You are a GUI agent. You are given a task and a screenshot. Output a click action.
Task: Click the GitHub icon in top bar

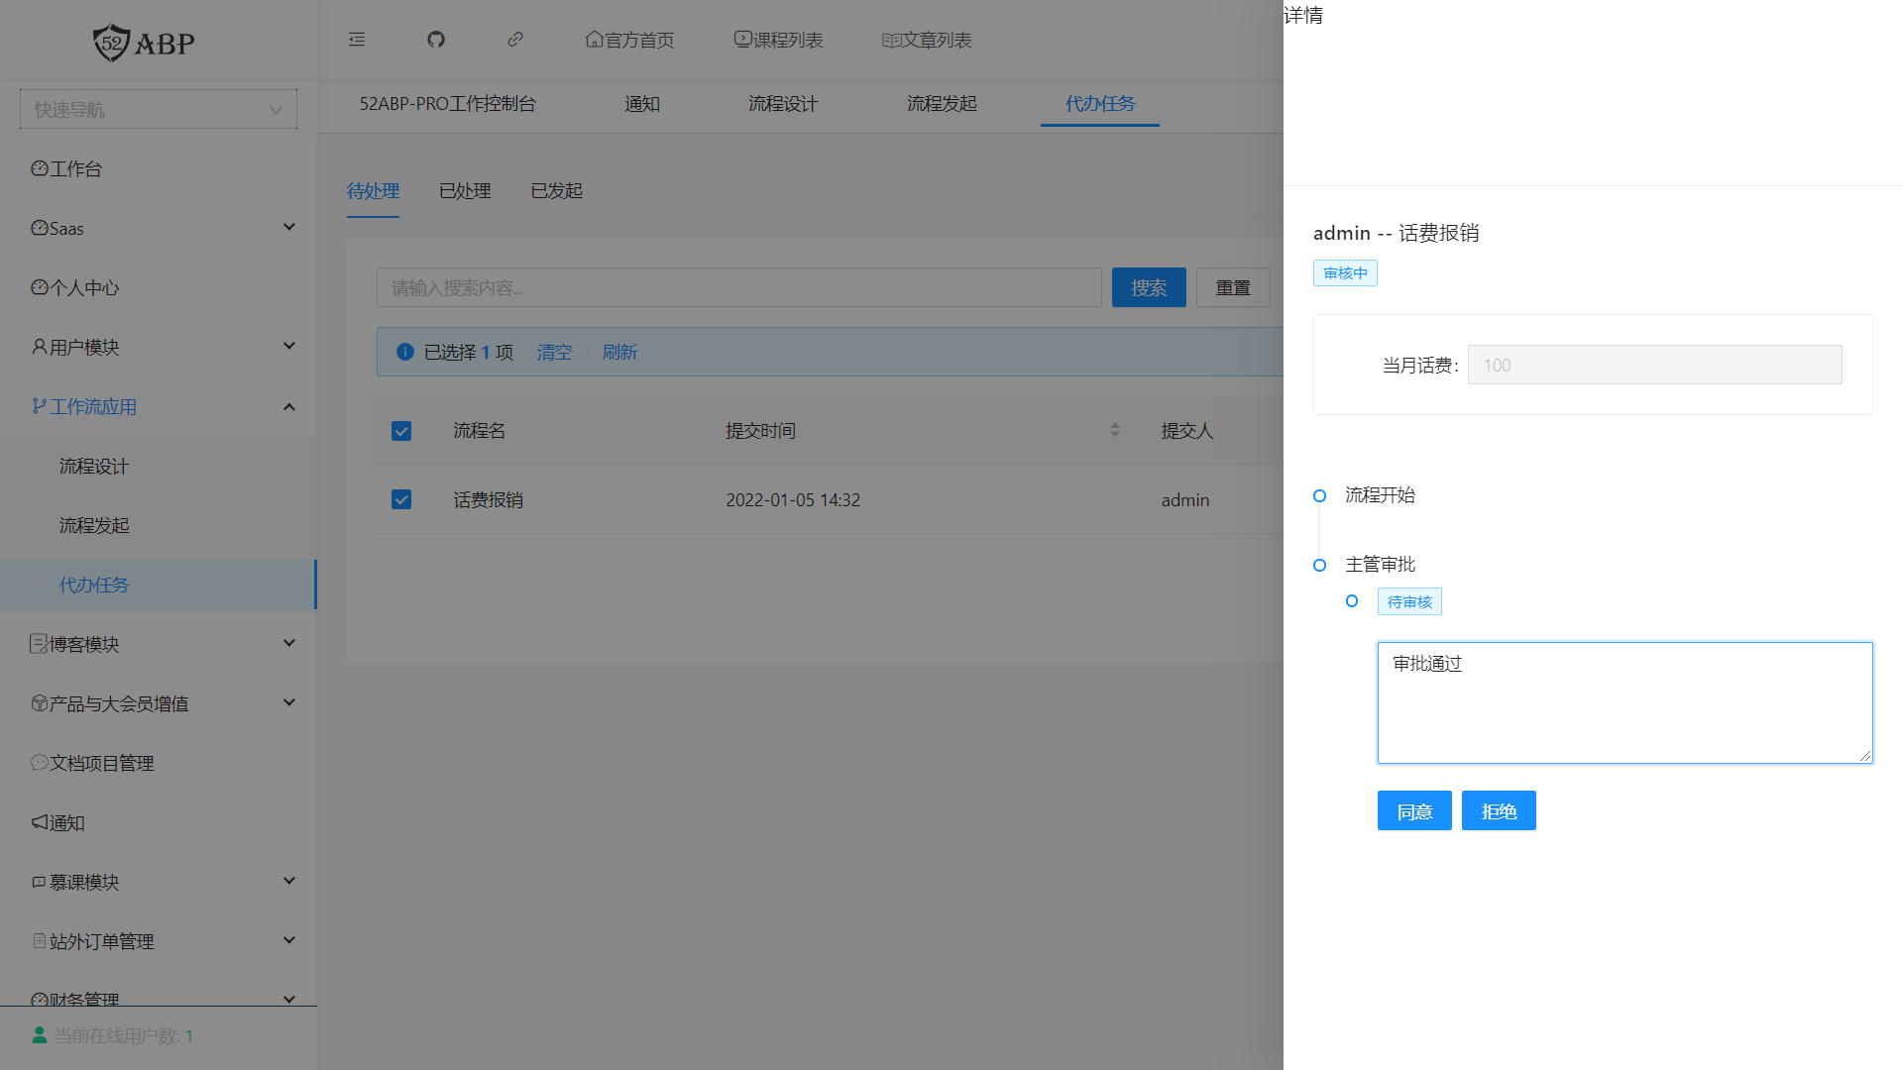(x=436, y=40)
